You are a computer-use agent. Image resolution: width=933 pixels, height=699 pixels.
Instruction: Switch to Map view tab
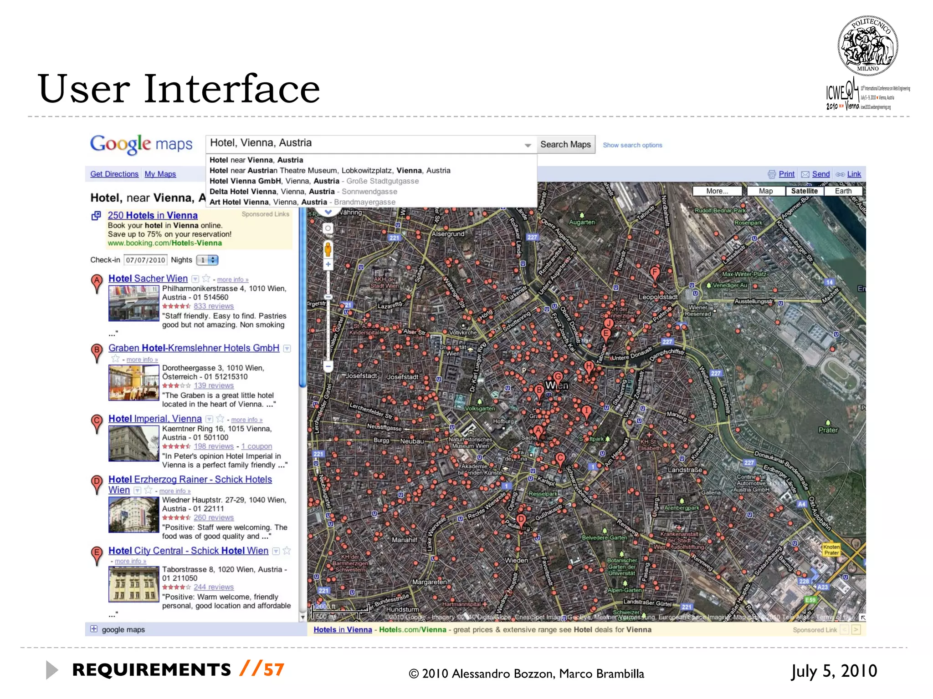tap(766, 191)
